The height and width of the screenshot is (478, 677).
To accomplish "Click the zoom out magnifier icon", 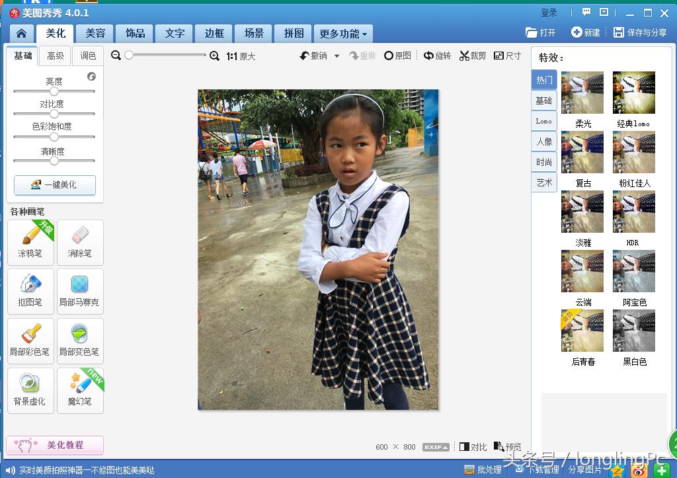I will coord(116,56).
